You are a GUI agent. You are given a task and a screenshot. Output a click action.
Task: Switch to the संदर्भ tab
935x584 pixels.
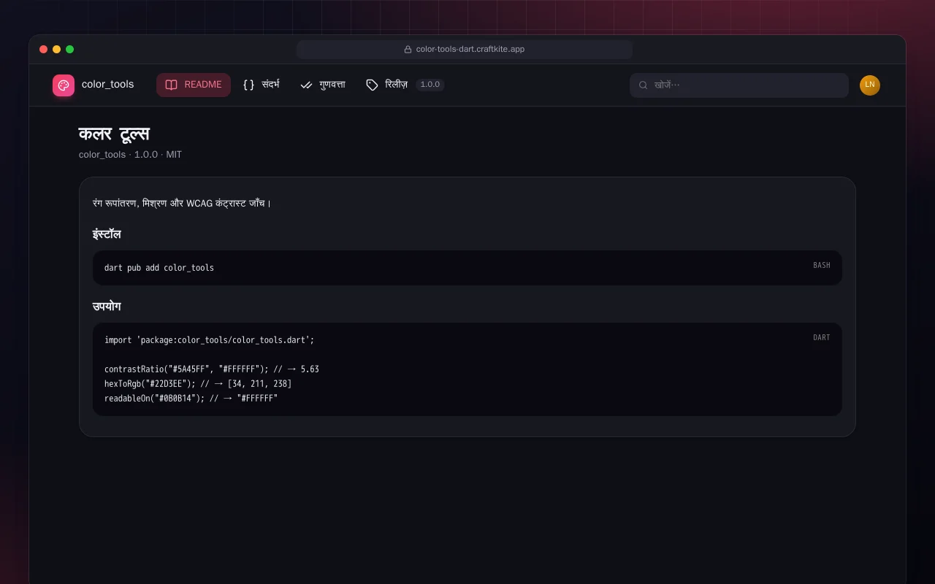point(262,85)
